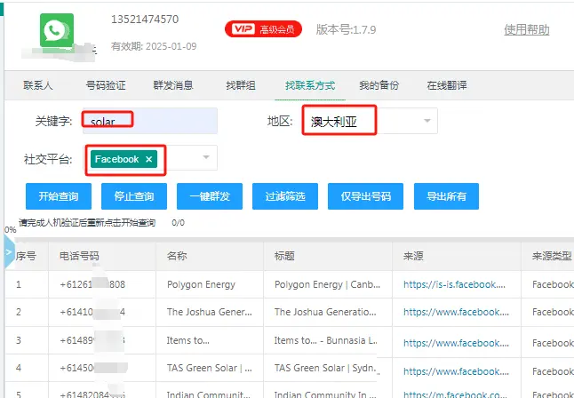Open the 群发消息 tab
The image size is (574, 398).
173,85
